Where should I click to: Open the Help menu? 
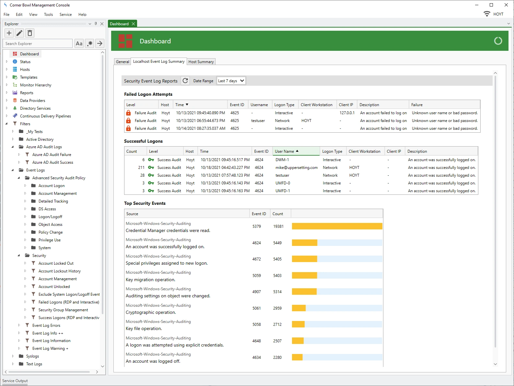pyautogui.click(x=82, y=14)
